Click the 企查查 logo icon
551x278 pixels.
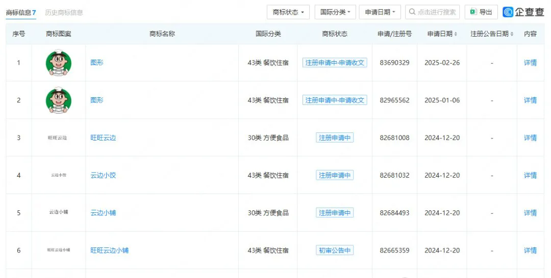point(508,12)
